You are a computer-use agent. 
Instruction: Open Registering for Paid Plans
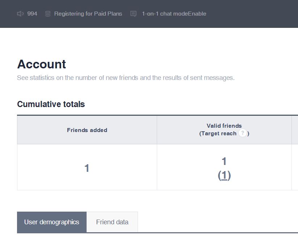click(88, 14)
